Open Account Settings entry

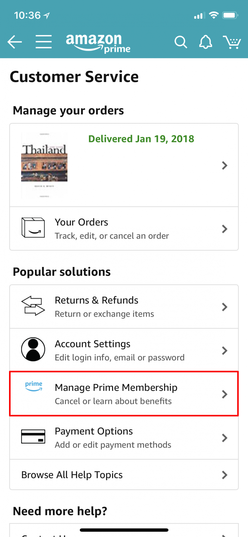point(93,344)
